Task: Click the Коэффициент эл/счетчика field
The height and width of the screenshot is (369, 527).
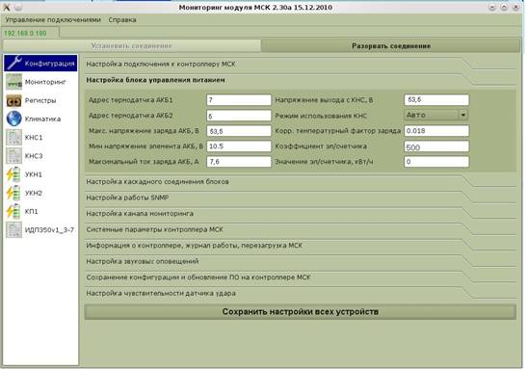Action: pos(436,146)
